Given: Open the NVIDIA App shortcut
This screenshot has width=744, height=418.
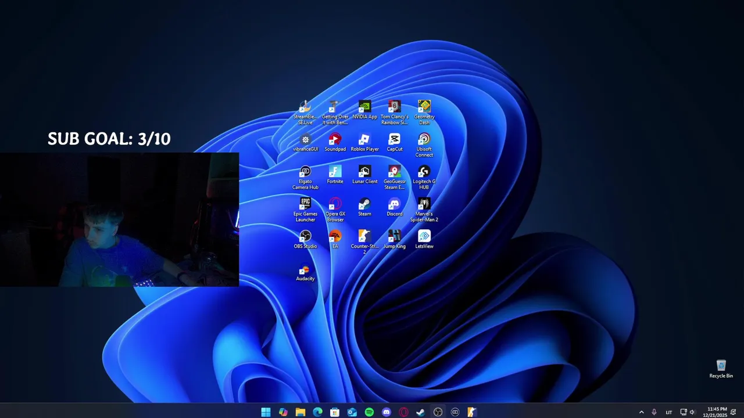Looking at the screenshot, I should click(364, 110).
